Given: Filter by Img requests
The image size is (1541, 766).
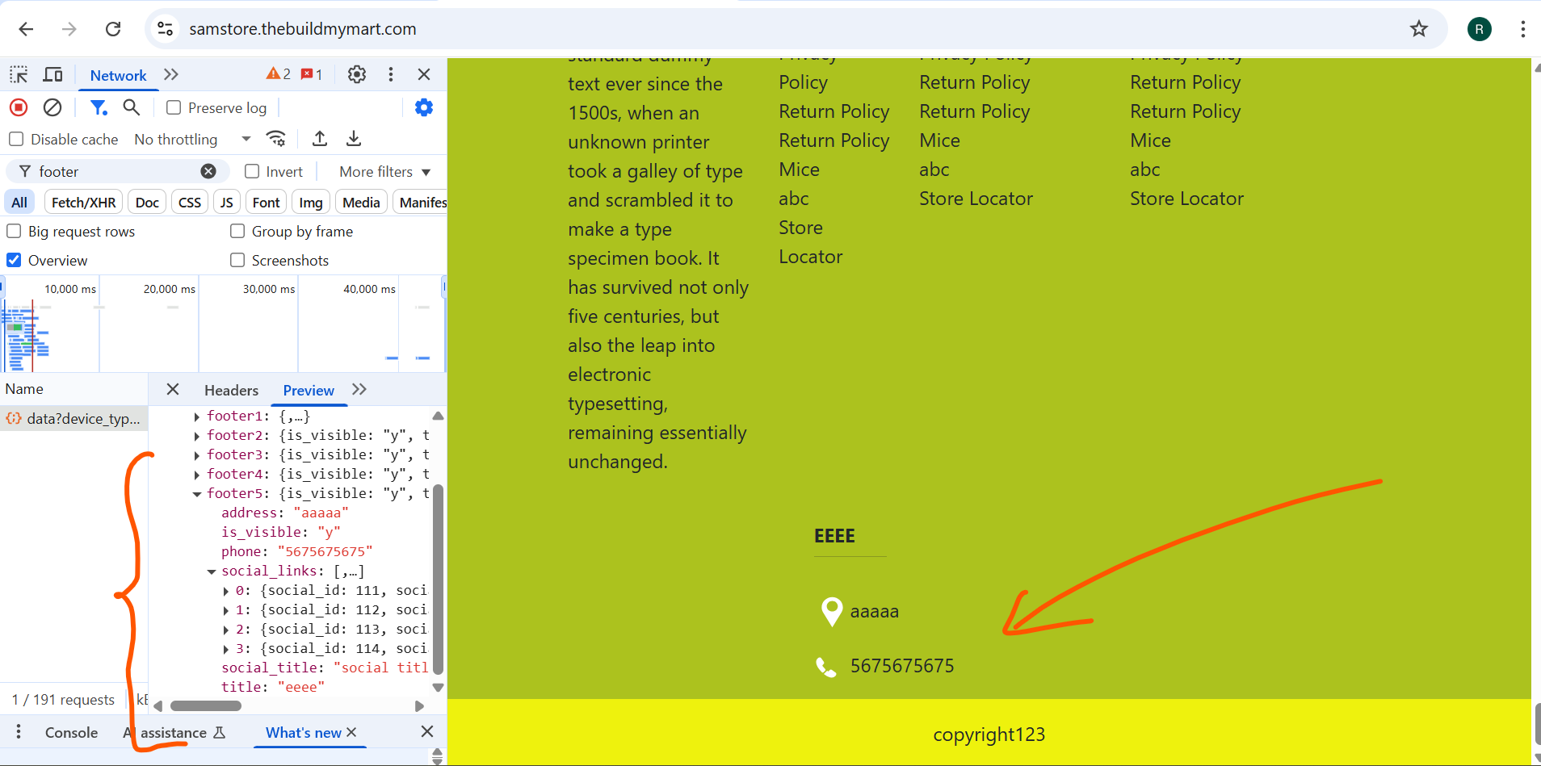Looking at the screenshot, I should pyautogui.click(x=311, y=202).
